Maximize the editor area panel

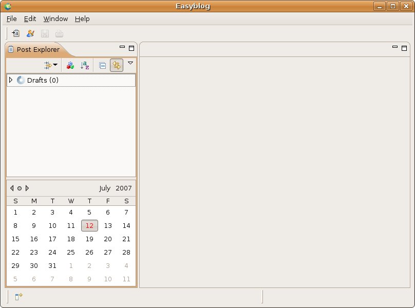pyautogui.click(x=404, y=48)
